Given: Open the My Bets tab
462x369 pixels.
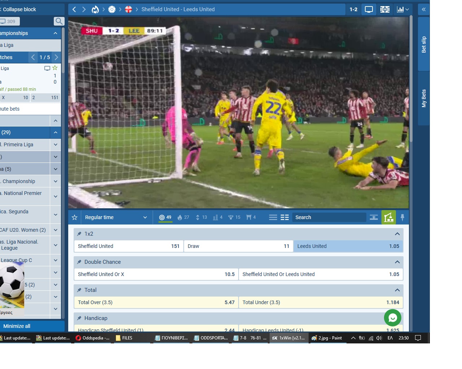Looking at the screenshot, I should [424, 98].
